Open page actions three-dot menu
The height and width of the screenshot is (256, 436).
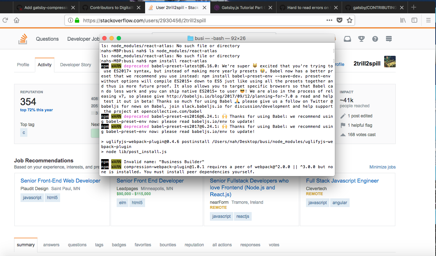click(x=329, y=21)
